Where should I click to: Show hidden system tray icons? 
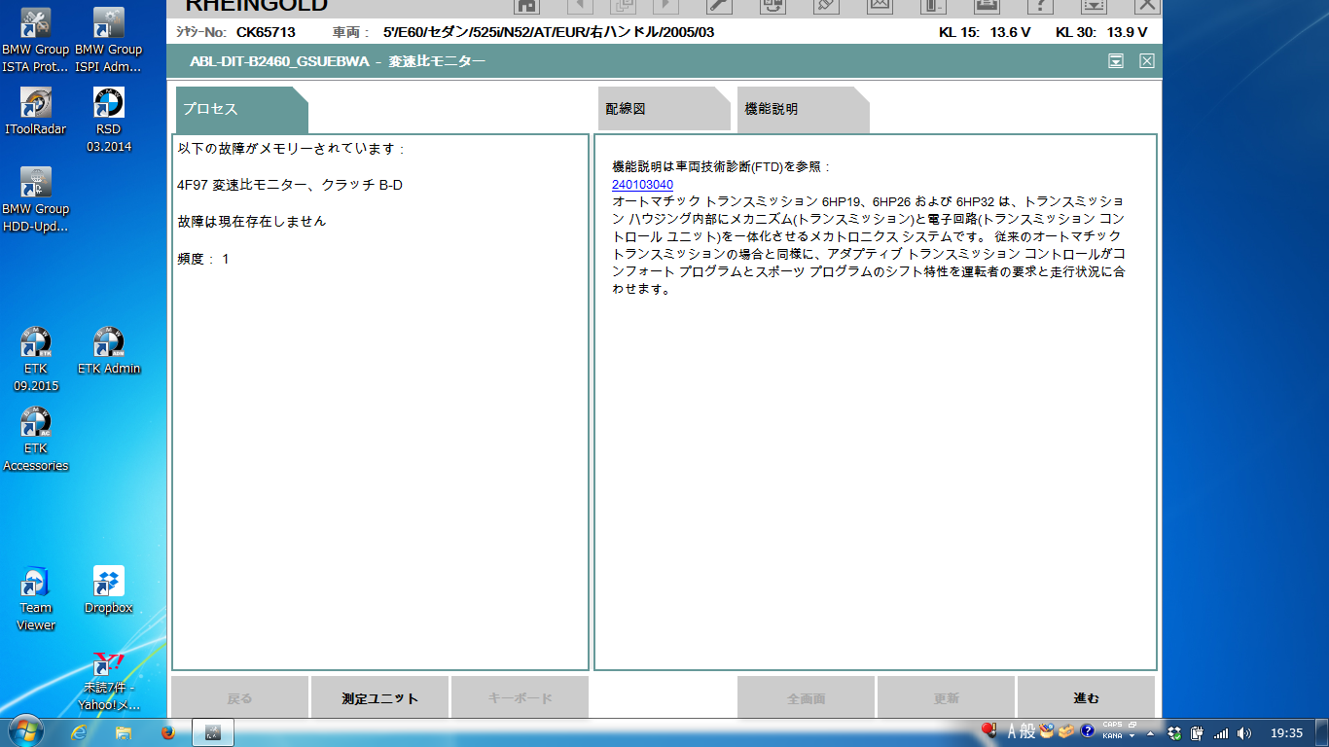click(1152, 733)
